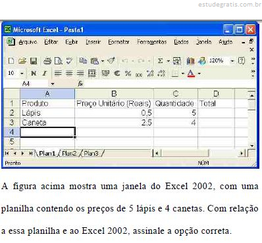
Task: Select row 3 header
Action: coord(12,123)
